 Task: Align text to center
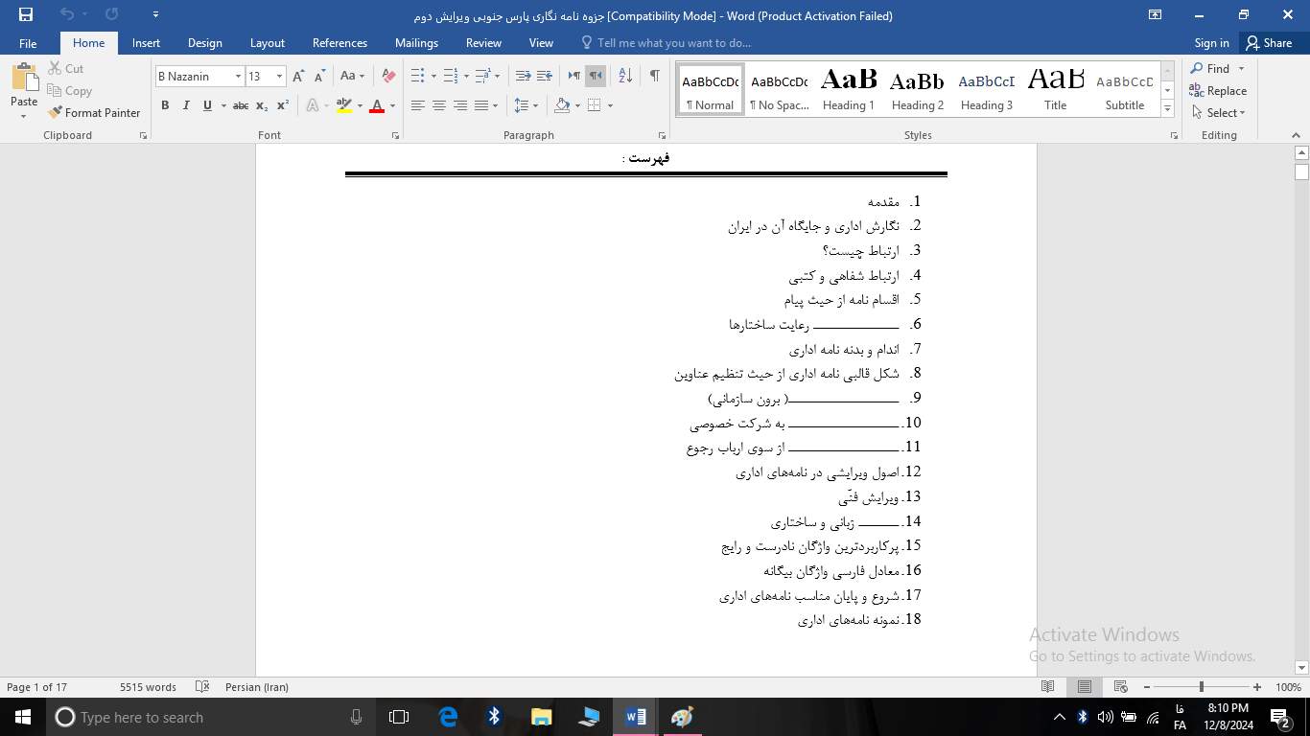[x=439, y=105]
